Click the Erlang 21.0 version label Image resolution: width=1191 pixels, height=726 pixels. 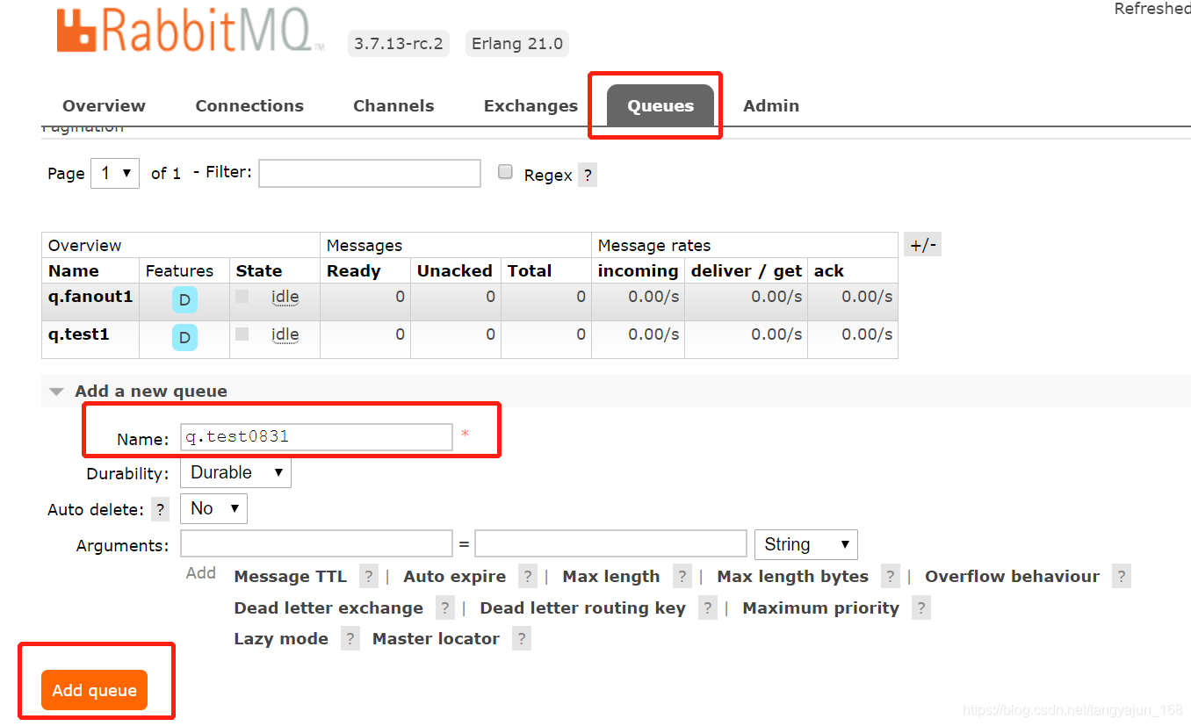[x=517, y=43]
